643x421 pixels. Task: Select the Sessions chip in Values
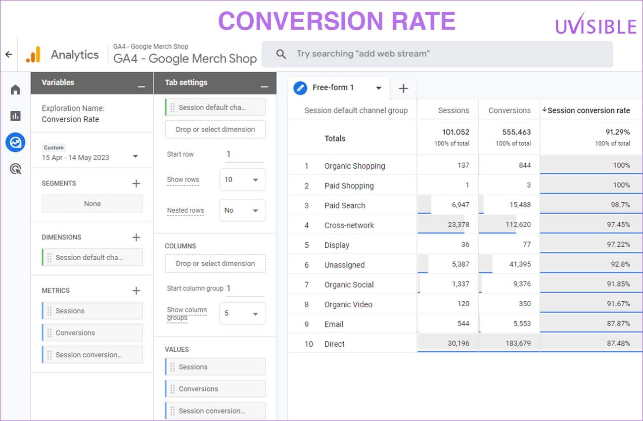click(215, 367)
